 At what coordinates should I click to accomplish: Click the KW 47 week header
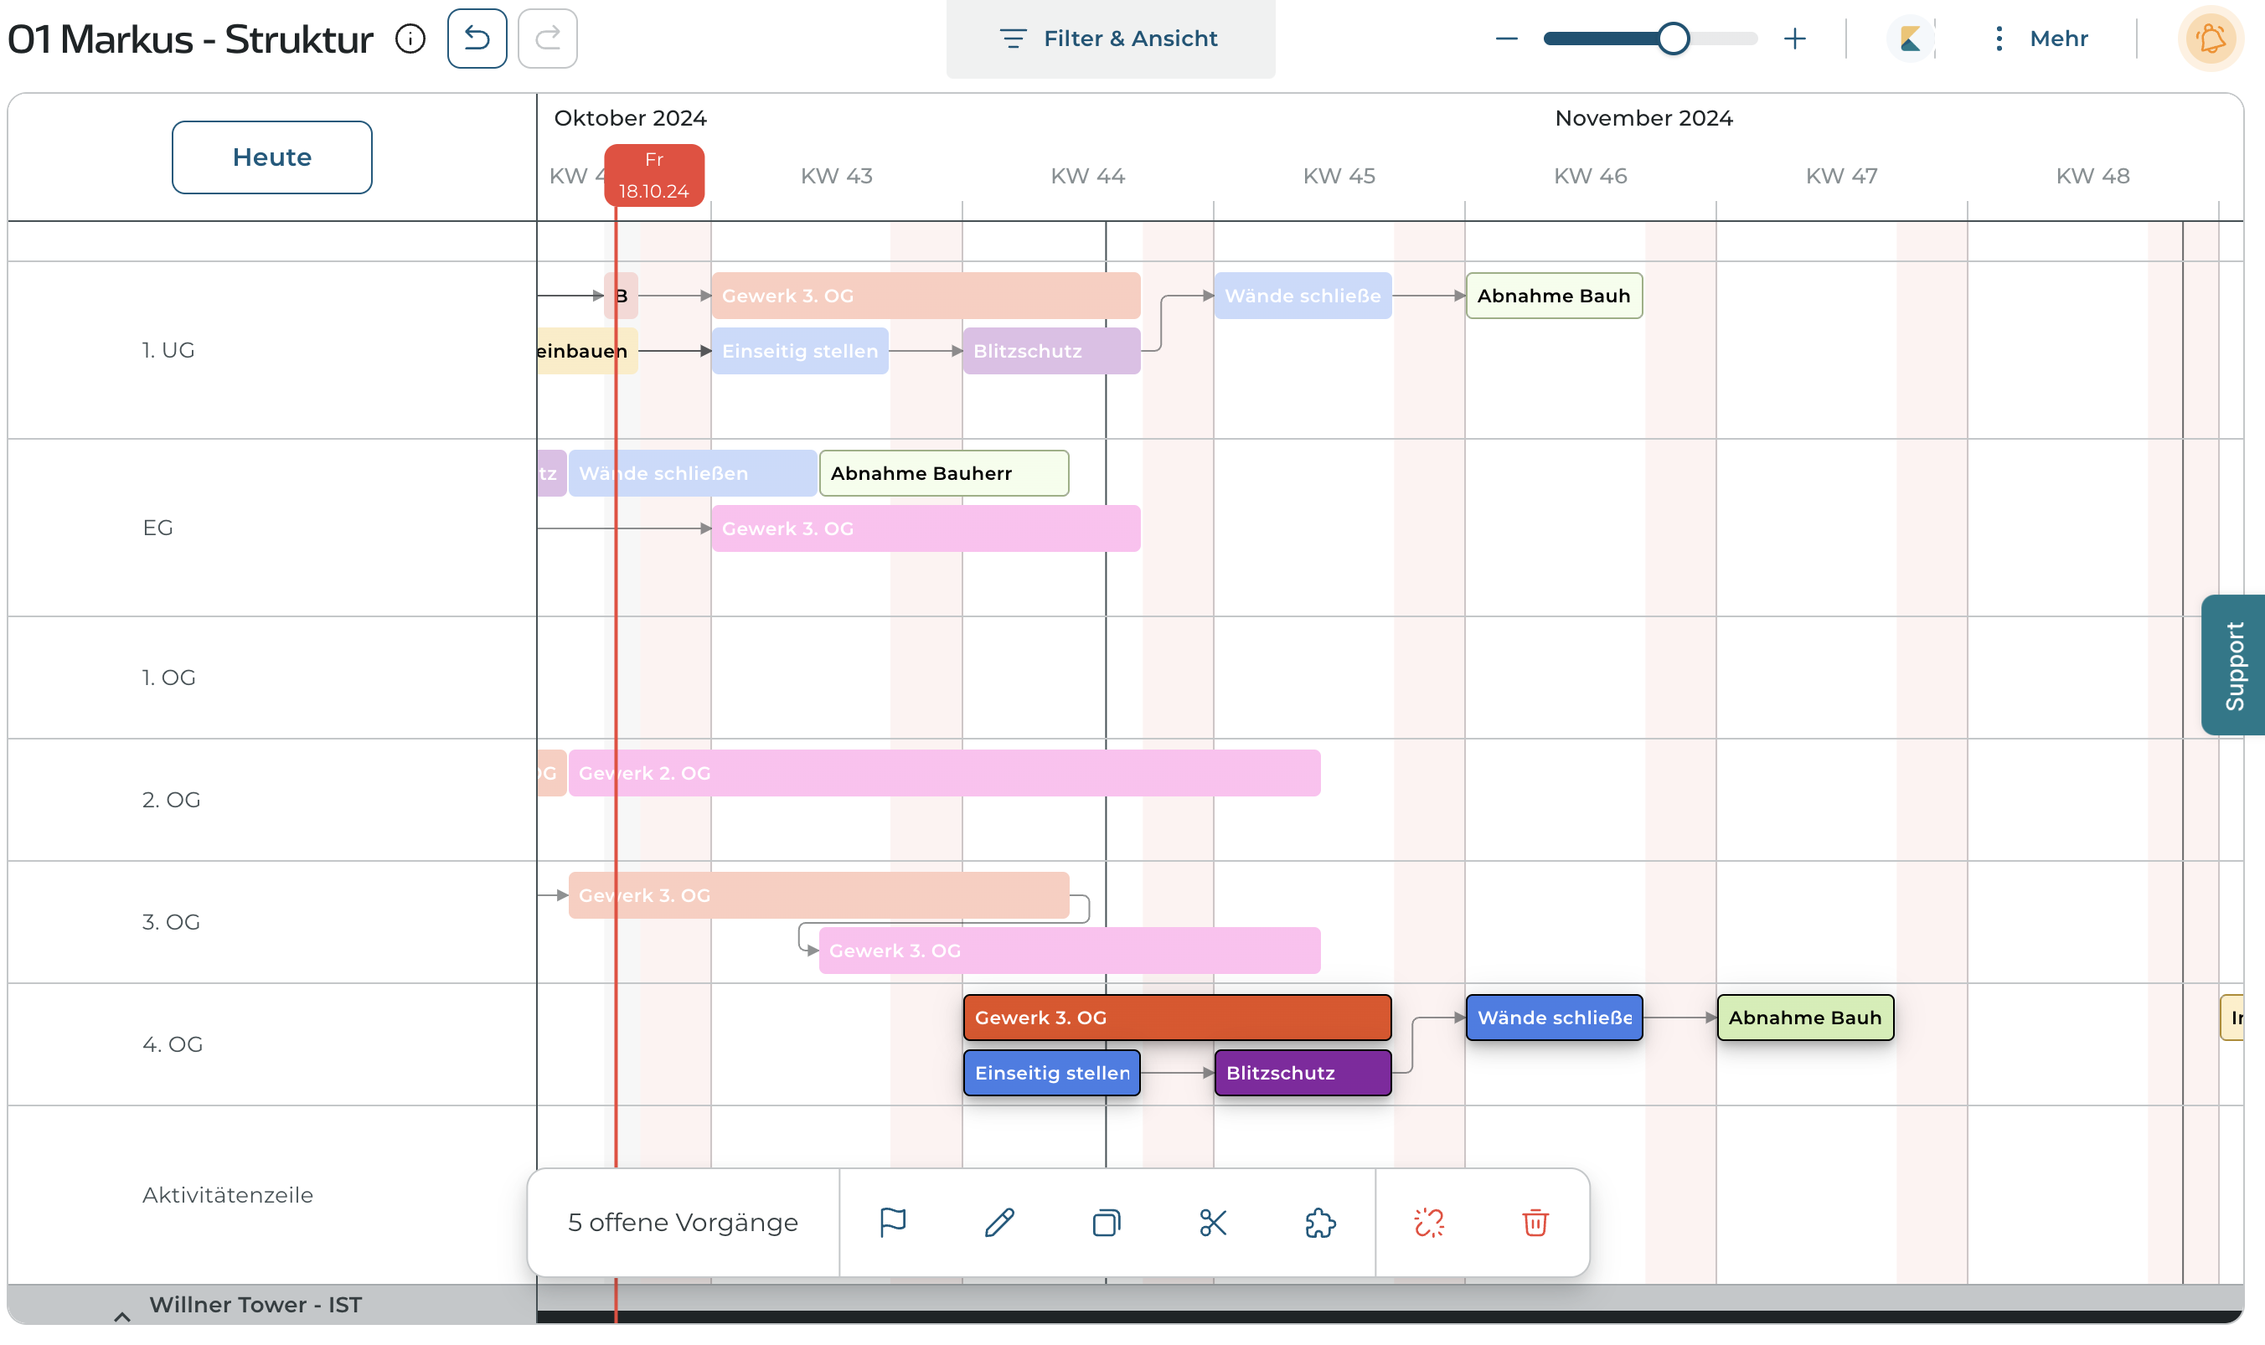[1841, 176]
